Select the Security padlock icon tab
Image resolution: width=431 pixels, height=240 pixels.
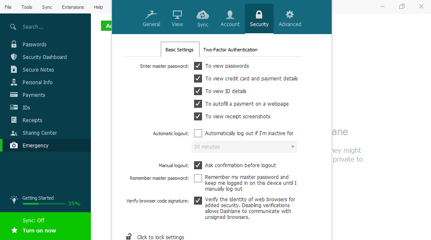point(259,14)
